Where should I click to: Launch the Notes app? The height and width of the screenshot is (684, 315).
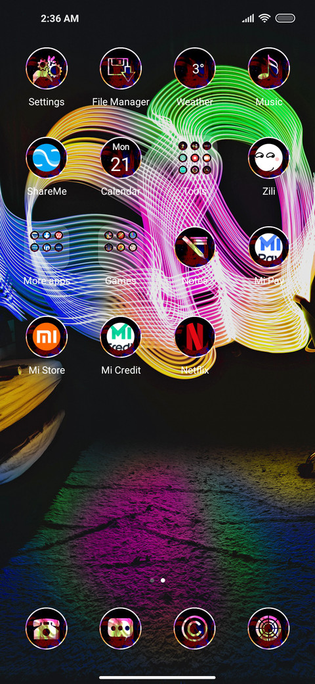194,247
